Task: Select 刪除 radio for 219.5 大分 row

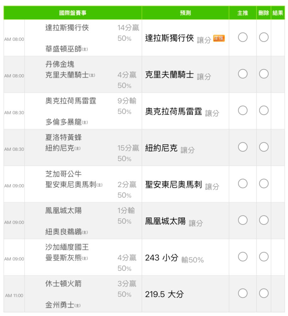Action: click(264, 293)
